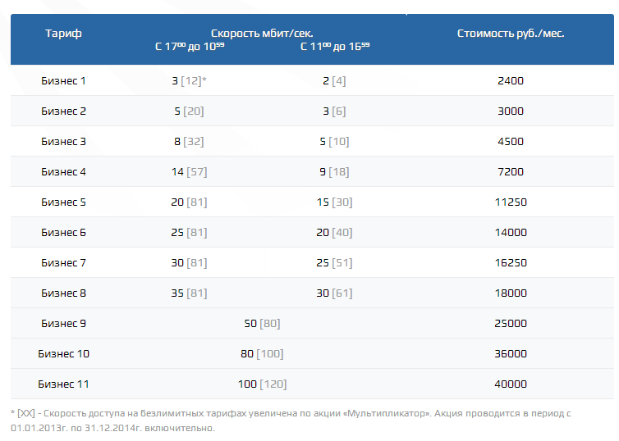Select the Бизнес 7 tariff name
This screenshot has width=619, height=441.
coord(63,262)
